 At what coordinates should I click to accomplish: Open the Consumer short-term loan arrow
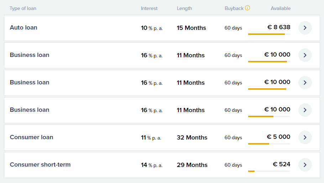point(305,165)
